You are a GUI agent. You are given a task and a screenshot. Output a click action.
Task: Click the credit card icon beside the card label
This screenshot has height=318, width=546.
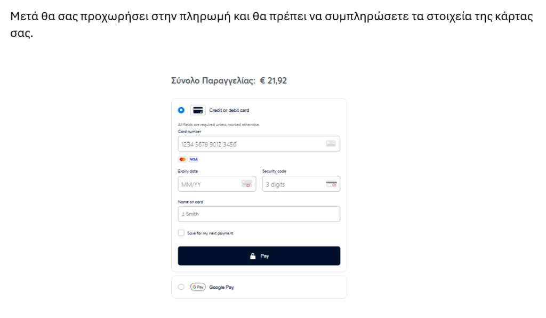198,110
